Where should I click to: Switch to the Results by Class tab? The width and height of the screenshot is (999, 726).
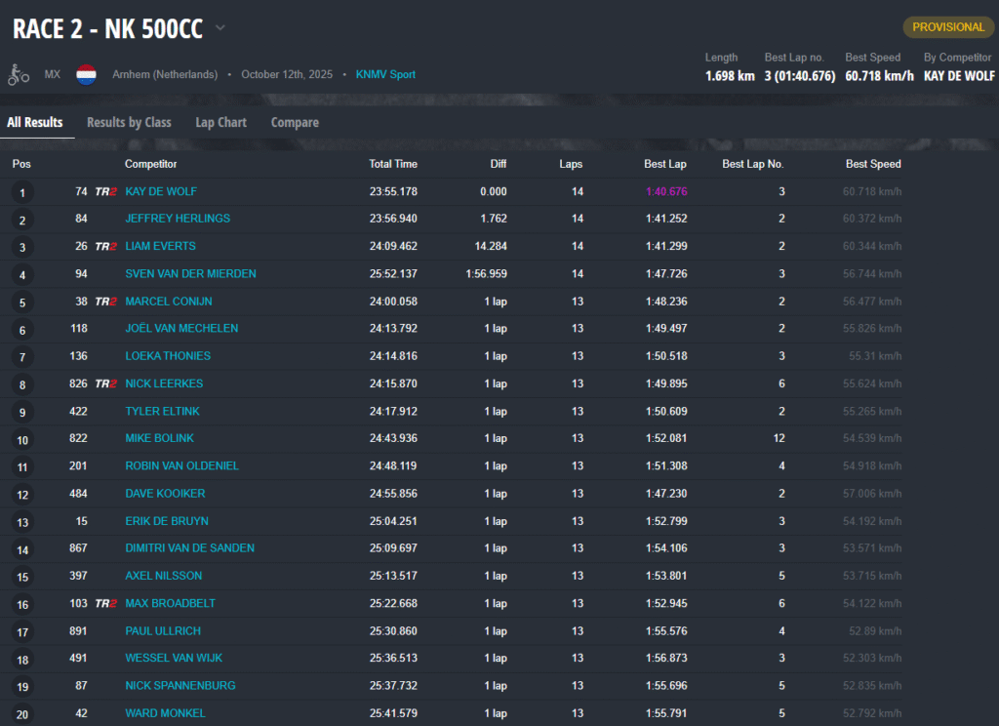(x=129, y=123)
